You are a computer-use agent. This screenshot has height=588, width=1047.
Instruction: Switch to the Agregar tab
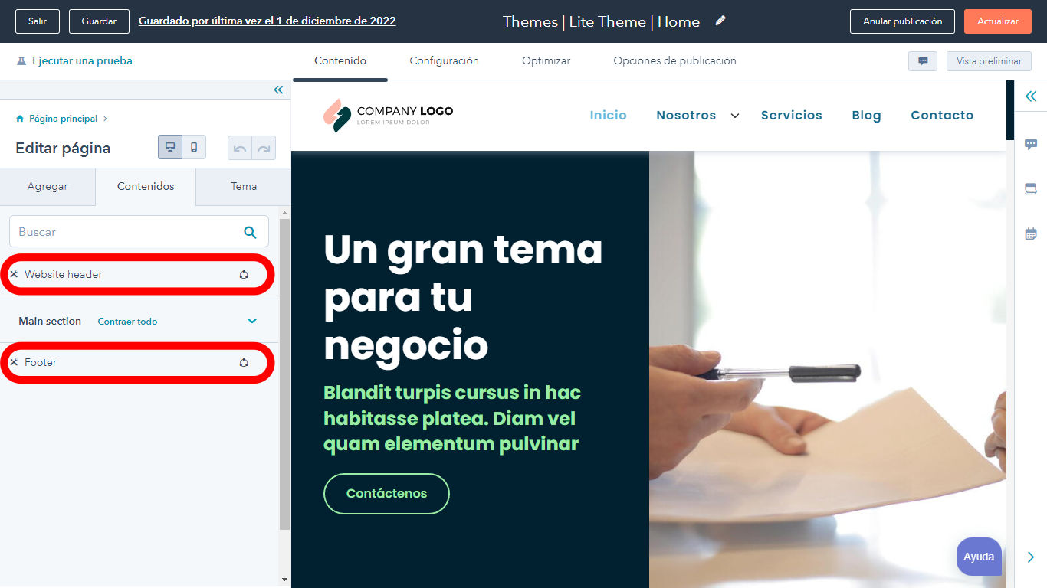coord(48,186)
